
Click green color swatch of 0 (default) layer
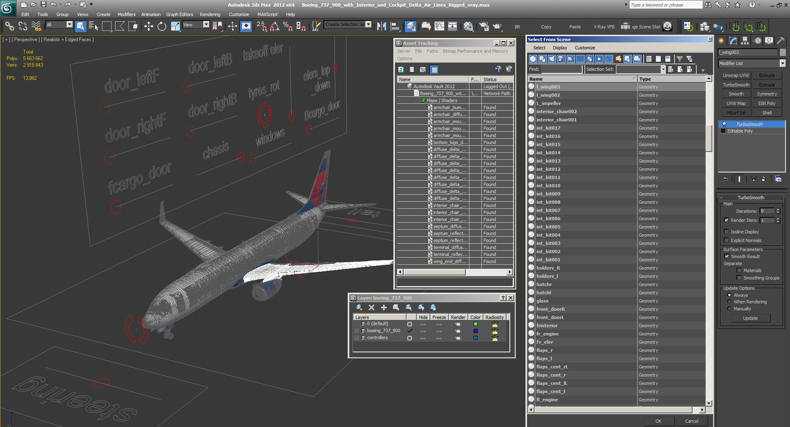point(476,324)
